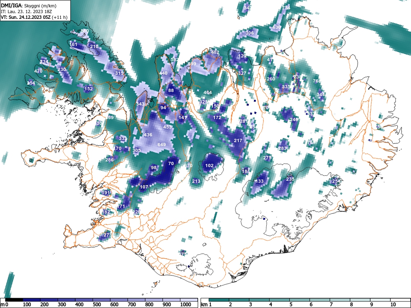Select the legend swatch between 100 and 200
The image size is (411, 308).
[x=32, y=300]
